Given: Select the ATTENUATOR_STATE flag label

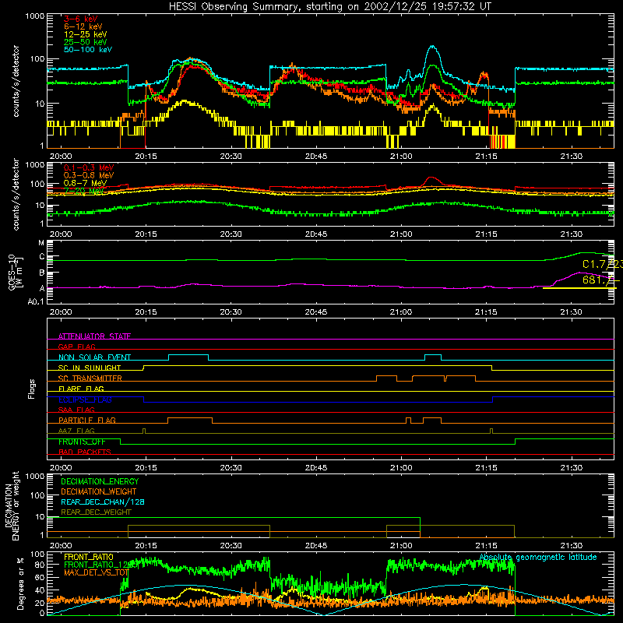Looking at the screenshot, I should click(x=94, y=336).
